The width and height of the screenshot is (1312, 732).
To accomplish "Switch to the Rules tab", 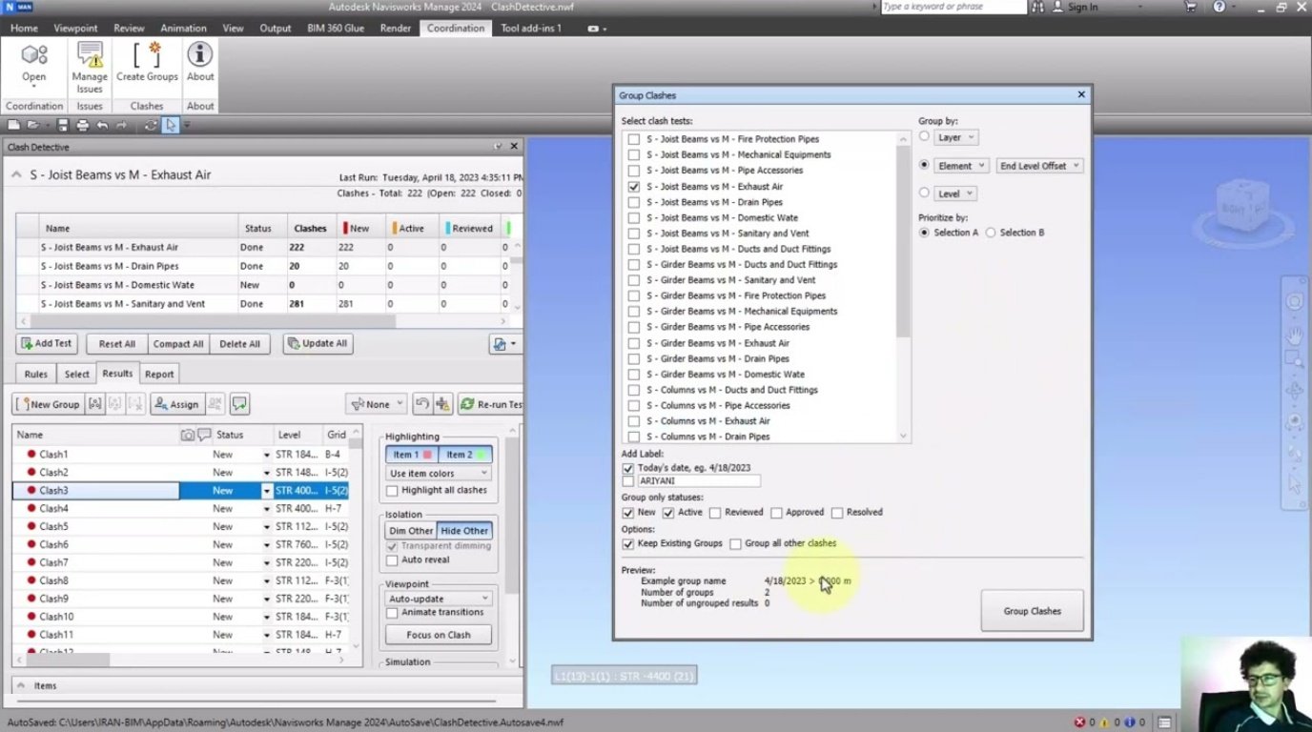I will coord(36,375).
